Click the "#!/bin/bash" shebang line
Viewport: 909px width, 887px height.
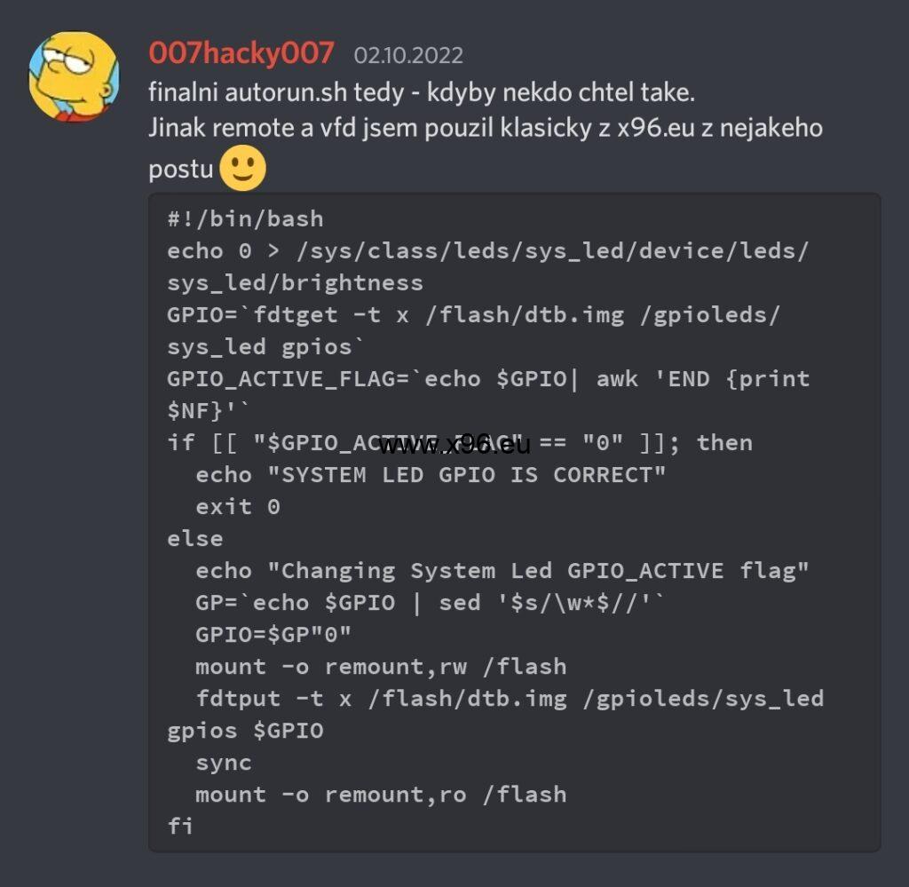click(x=245, y=219)
